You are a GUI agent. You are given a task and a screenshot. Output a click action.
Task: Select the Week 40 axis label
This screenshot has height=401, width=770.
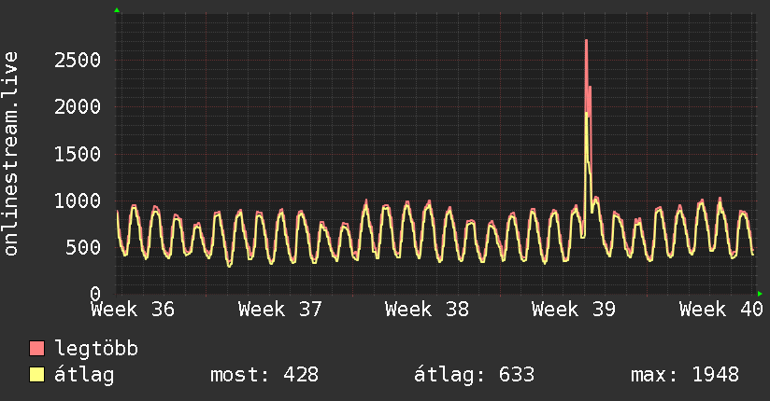pyautogui.click(x=720, y=310)
